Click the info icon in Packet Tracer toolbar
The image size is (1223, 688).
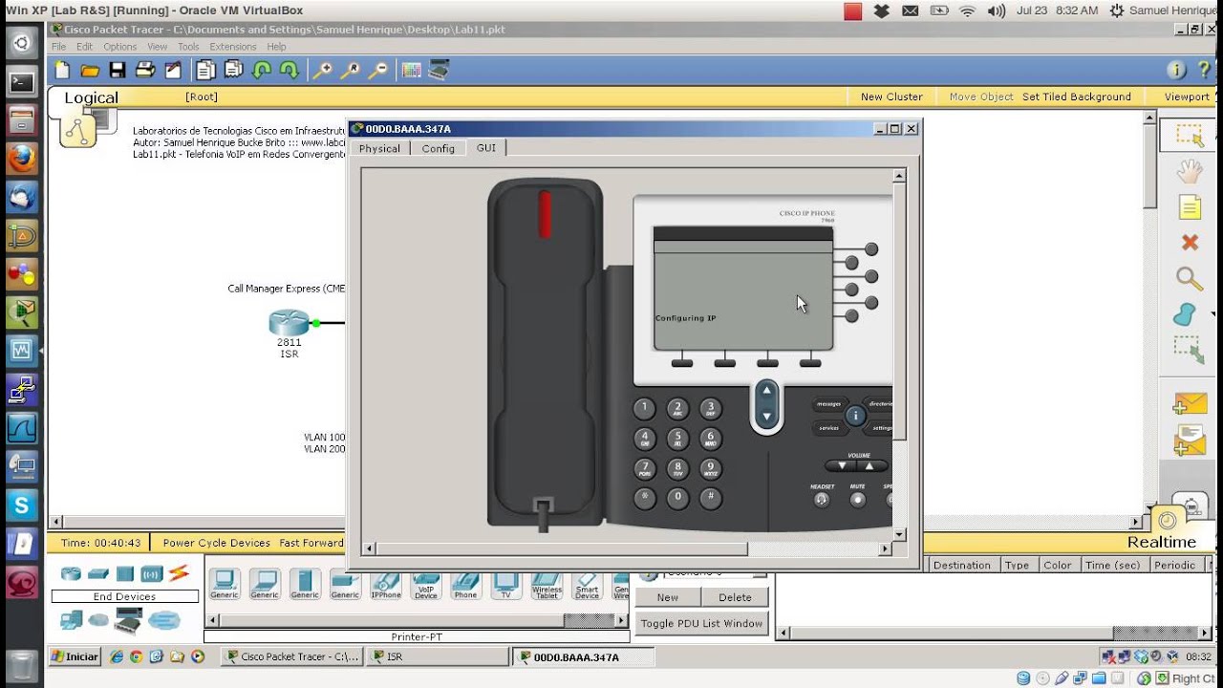pos(1177,70)
